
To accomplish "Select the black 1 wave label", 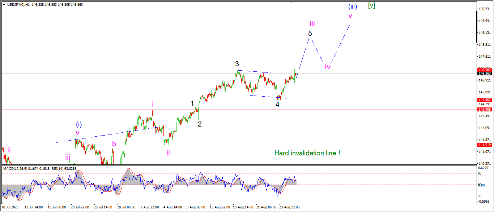I will [192, 103].
